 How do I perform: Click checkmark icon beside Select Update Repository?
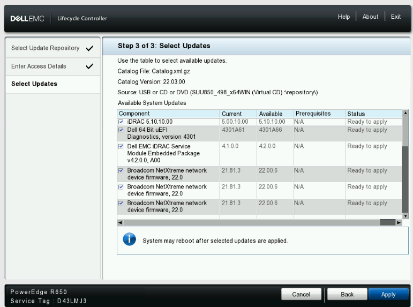click(x=89, y=48)
